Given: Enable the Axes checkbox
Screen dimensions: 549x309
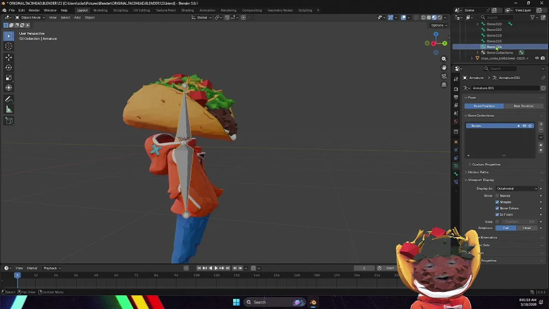Looking at the screenshot, I should [x=498, y=222].
